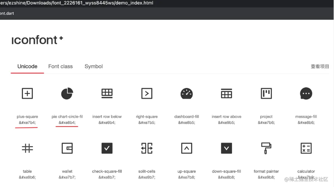
Task: Select the pie chart-circle-fill icon
Action: tap(67, 93)
